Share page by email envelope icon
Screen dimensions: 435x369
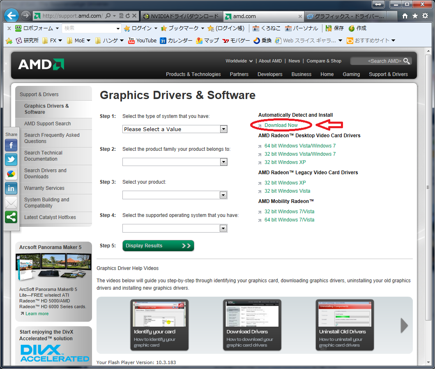(x=11, y=203)
